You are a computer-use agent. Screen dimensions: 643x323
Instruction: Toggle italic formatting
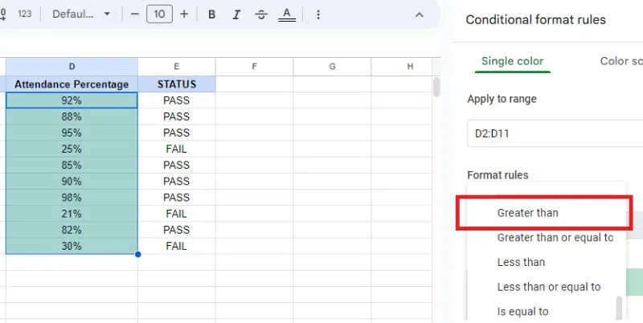click(x=236, y=14)
